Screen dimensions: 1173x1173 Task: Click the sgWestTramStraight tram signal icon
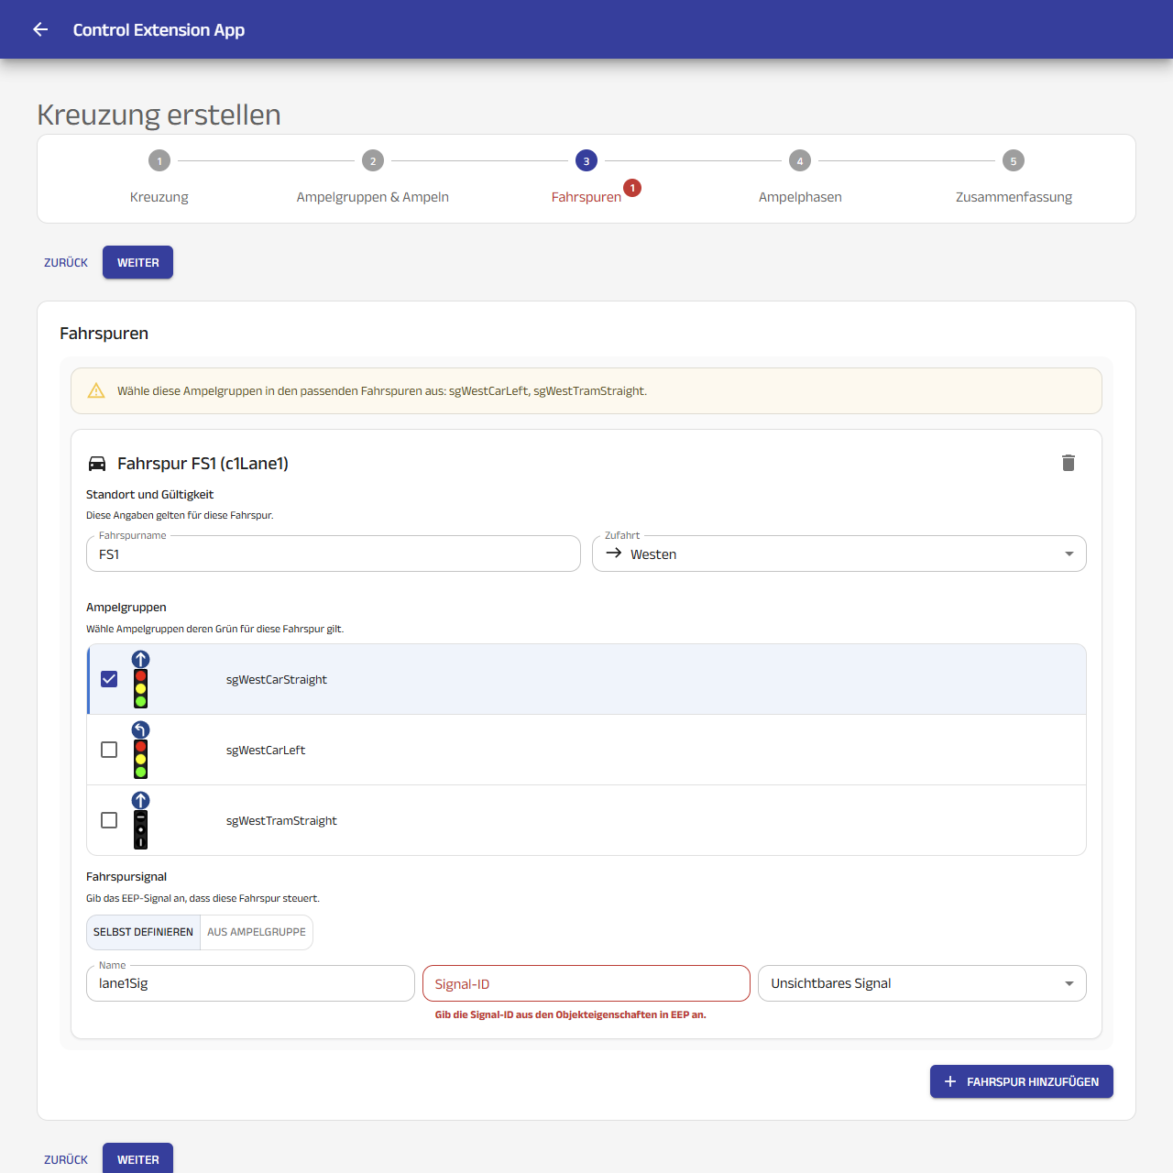point(140,820)
